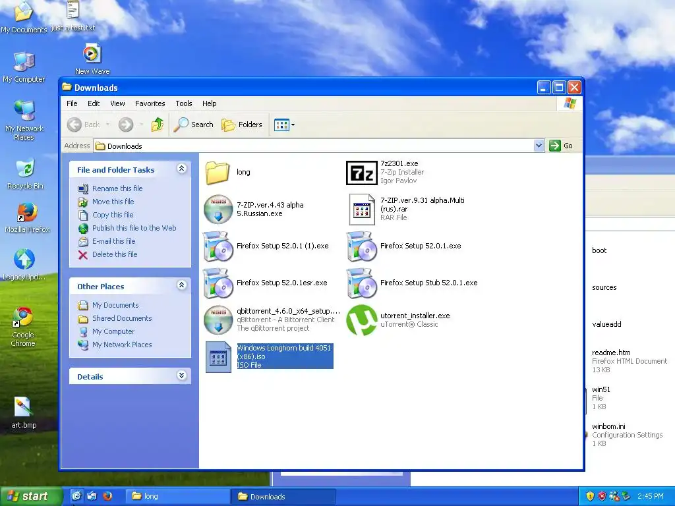Open the Tools menu
This screenshot has width=675, height=506.
tap(184, 103)
